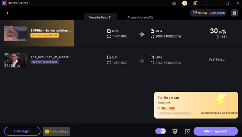Image resolution: width=242 pixels, height=137 pixels.
Task: Click the conversion arrow in Robert row
Action: 141,61
